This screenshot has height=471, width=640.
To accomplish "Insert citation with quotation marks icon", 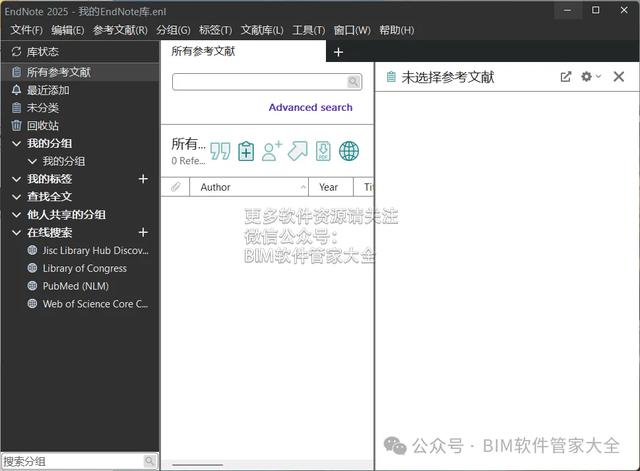I will point(220,151).
